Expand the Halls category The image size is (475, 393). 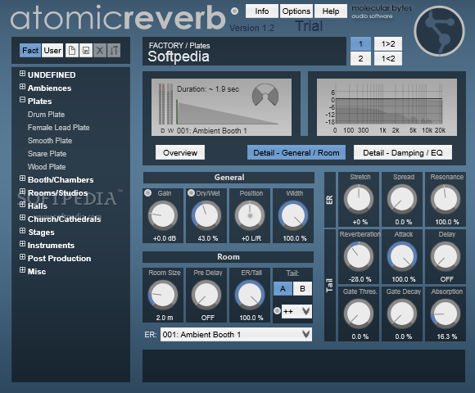click(22, 205)
